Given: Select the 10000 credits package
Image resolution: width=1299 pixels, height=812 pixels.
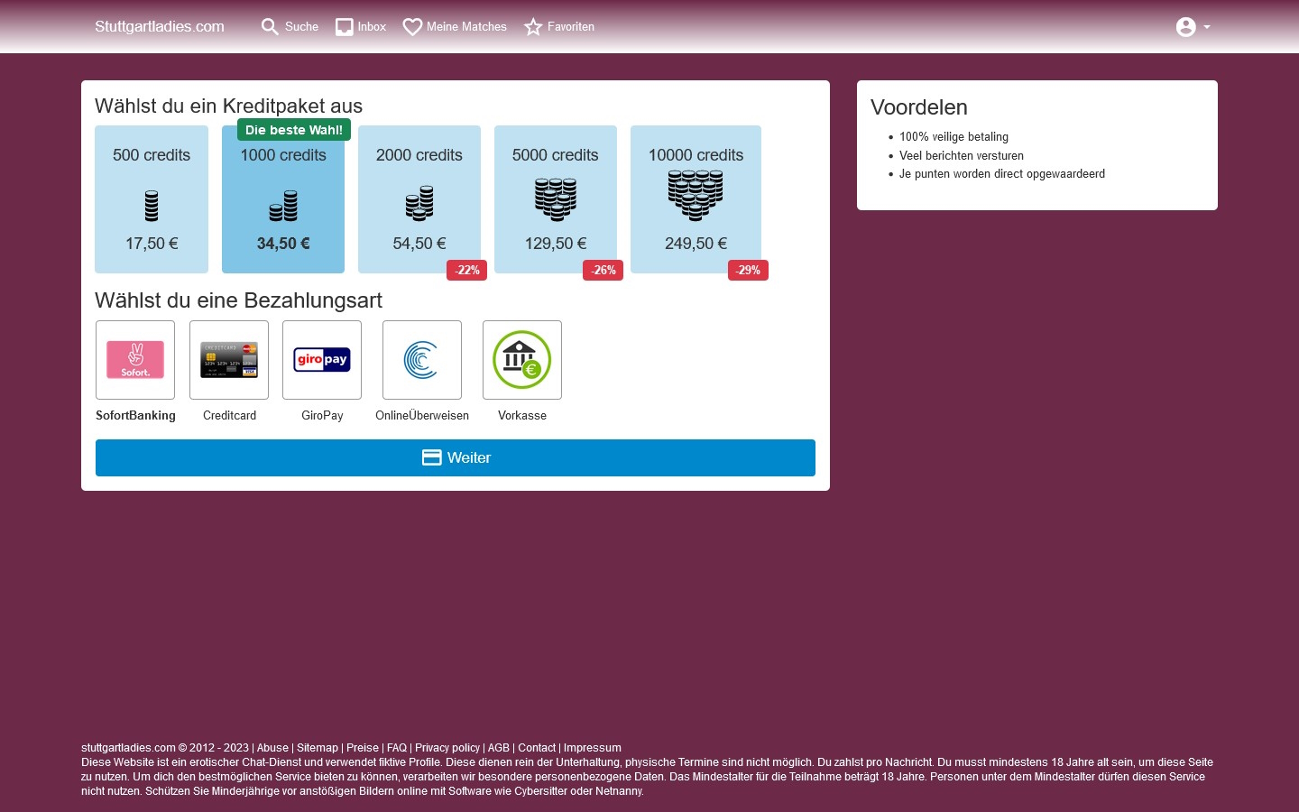Looking at the screenshot, I should pyautogui.click(x=696, y=199).
